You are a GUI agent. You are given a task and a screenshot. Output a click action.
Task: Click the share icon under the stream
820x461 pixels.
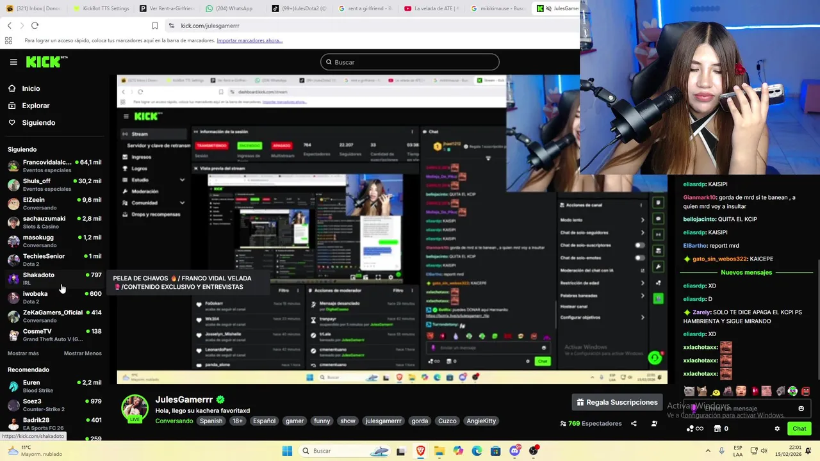[x=634, y=423]
